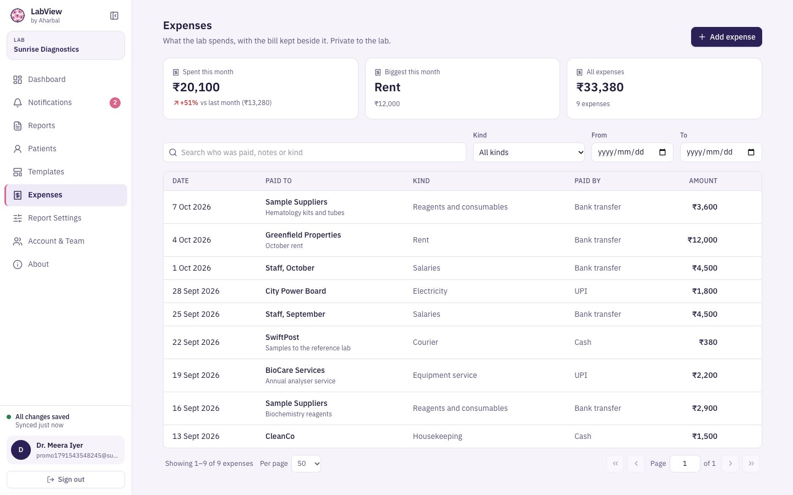This screenshot has width=793, height=495.
Task: Collapse the sidebar with the panel icon
Action: tap(114, 16)
